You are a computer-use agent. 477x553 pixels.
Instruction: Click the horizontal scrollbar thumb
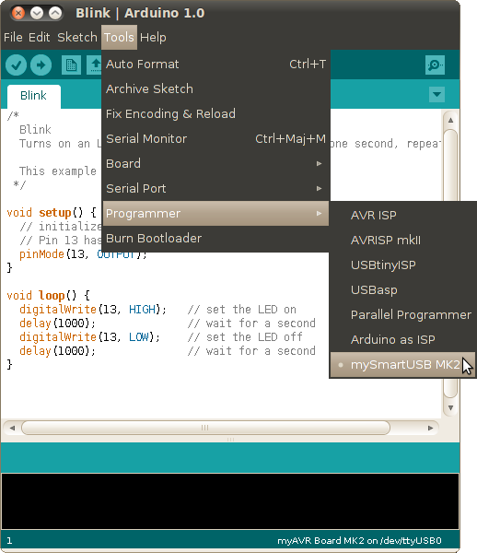205,428
